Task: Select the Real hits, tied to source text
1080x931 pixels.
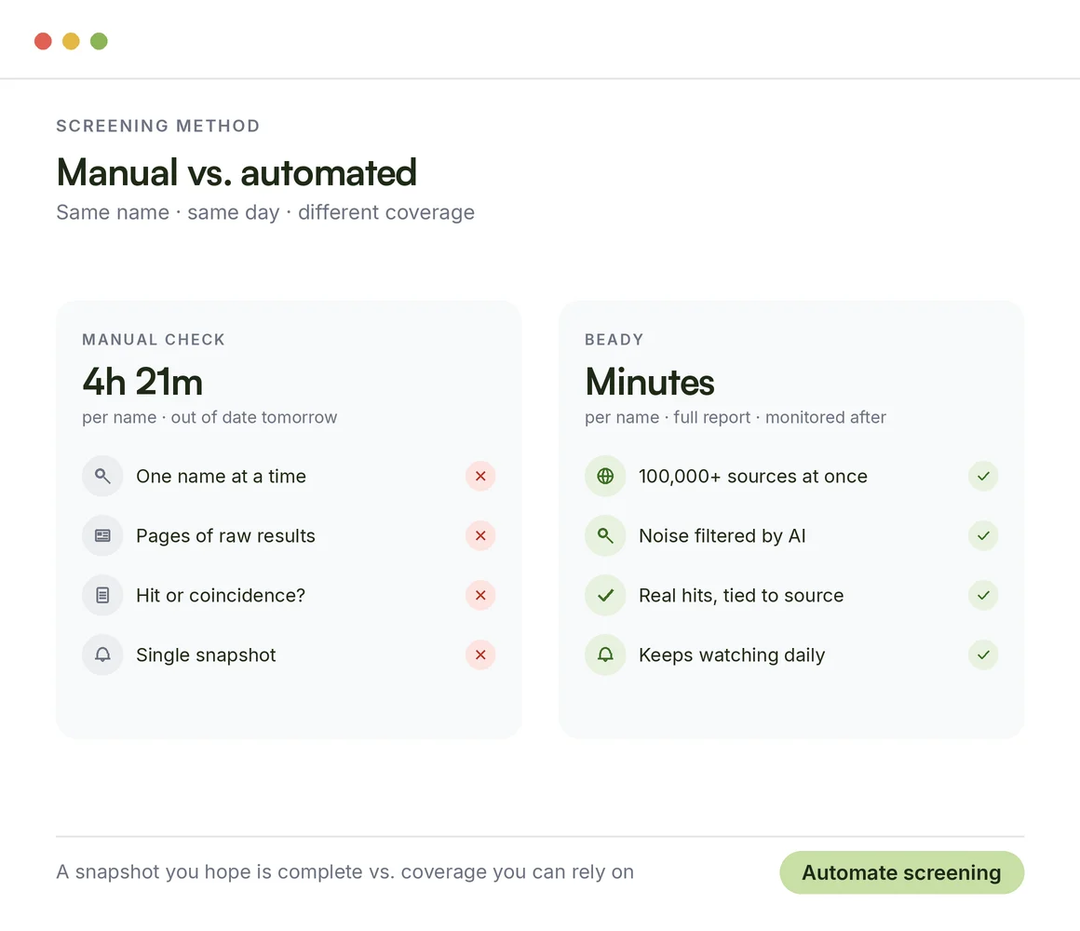Action: 741,595
